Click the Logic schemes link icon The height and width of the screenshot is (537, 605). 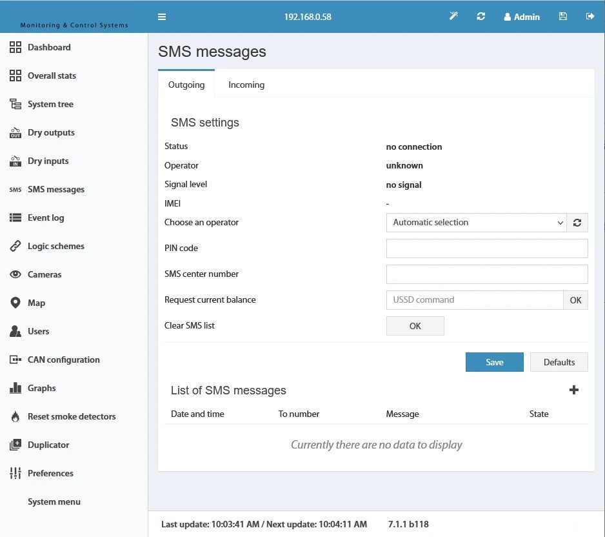pos(15,246)
